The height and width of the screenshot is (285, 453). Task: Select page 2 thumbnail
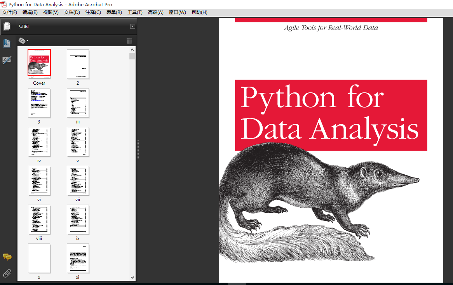click(x=78, y=64)
